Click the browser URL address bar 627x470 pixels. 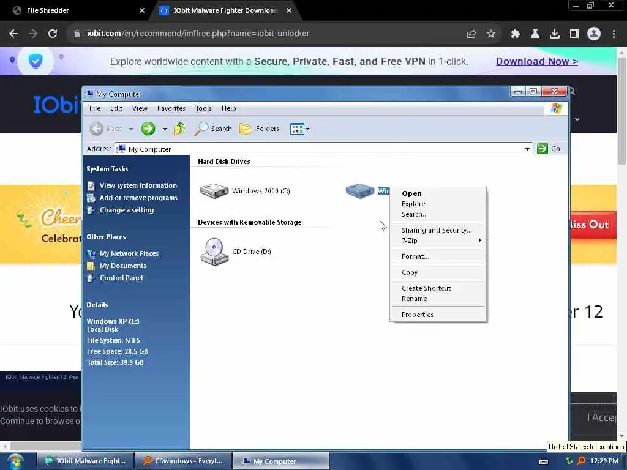264,34
